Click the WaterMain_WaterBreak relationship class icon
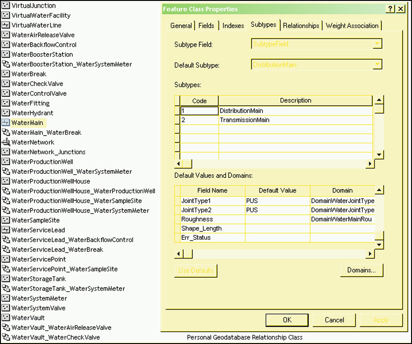Screen dimensions: 412x344 [6, 132]
